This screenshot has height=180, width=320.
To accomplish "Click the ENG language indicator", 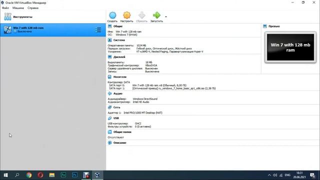I will coord(287,175).
